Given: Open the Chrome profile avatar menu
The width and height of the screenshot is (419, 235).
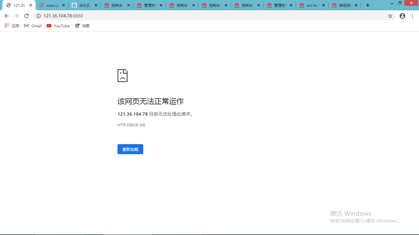Looking at the screenshot, I should click(402, 16).
